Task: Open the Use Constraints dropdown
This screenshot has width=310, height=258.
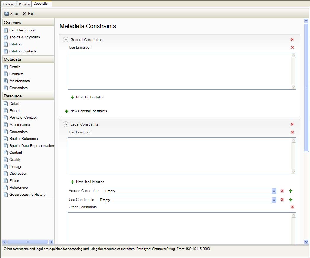Action: [x=274, y=200]
